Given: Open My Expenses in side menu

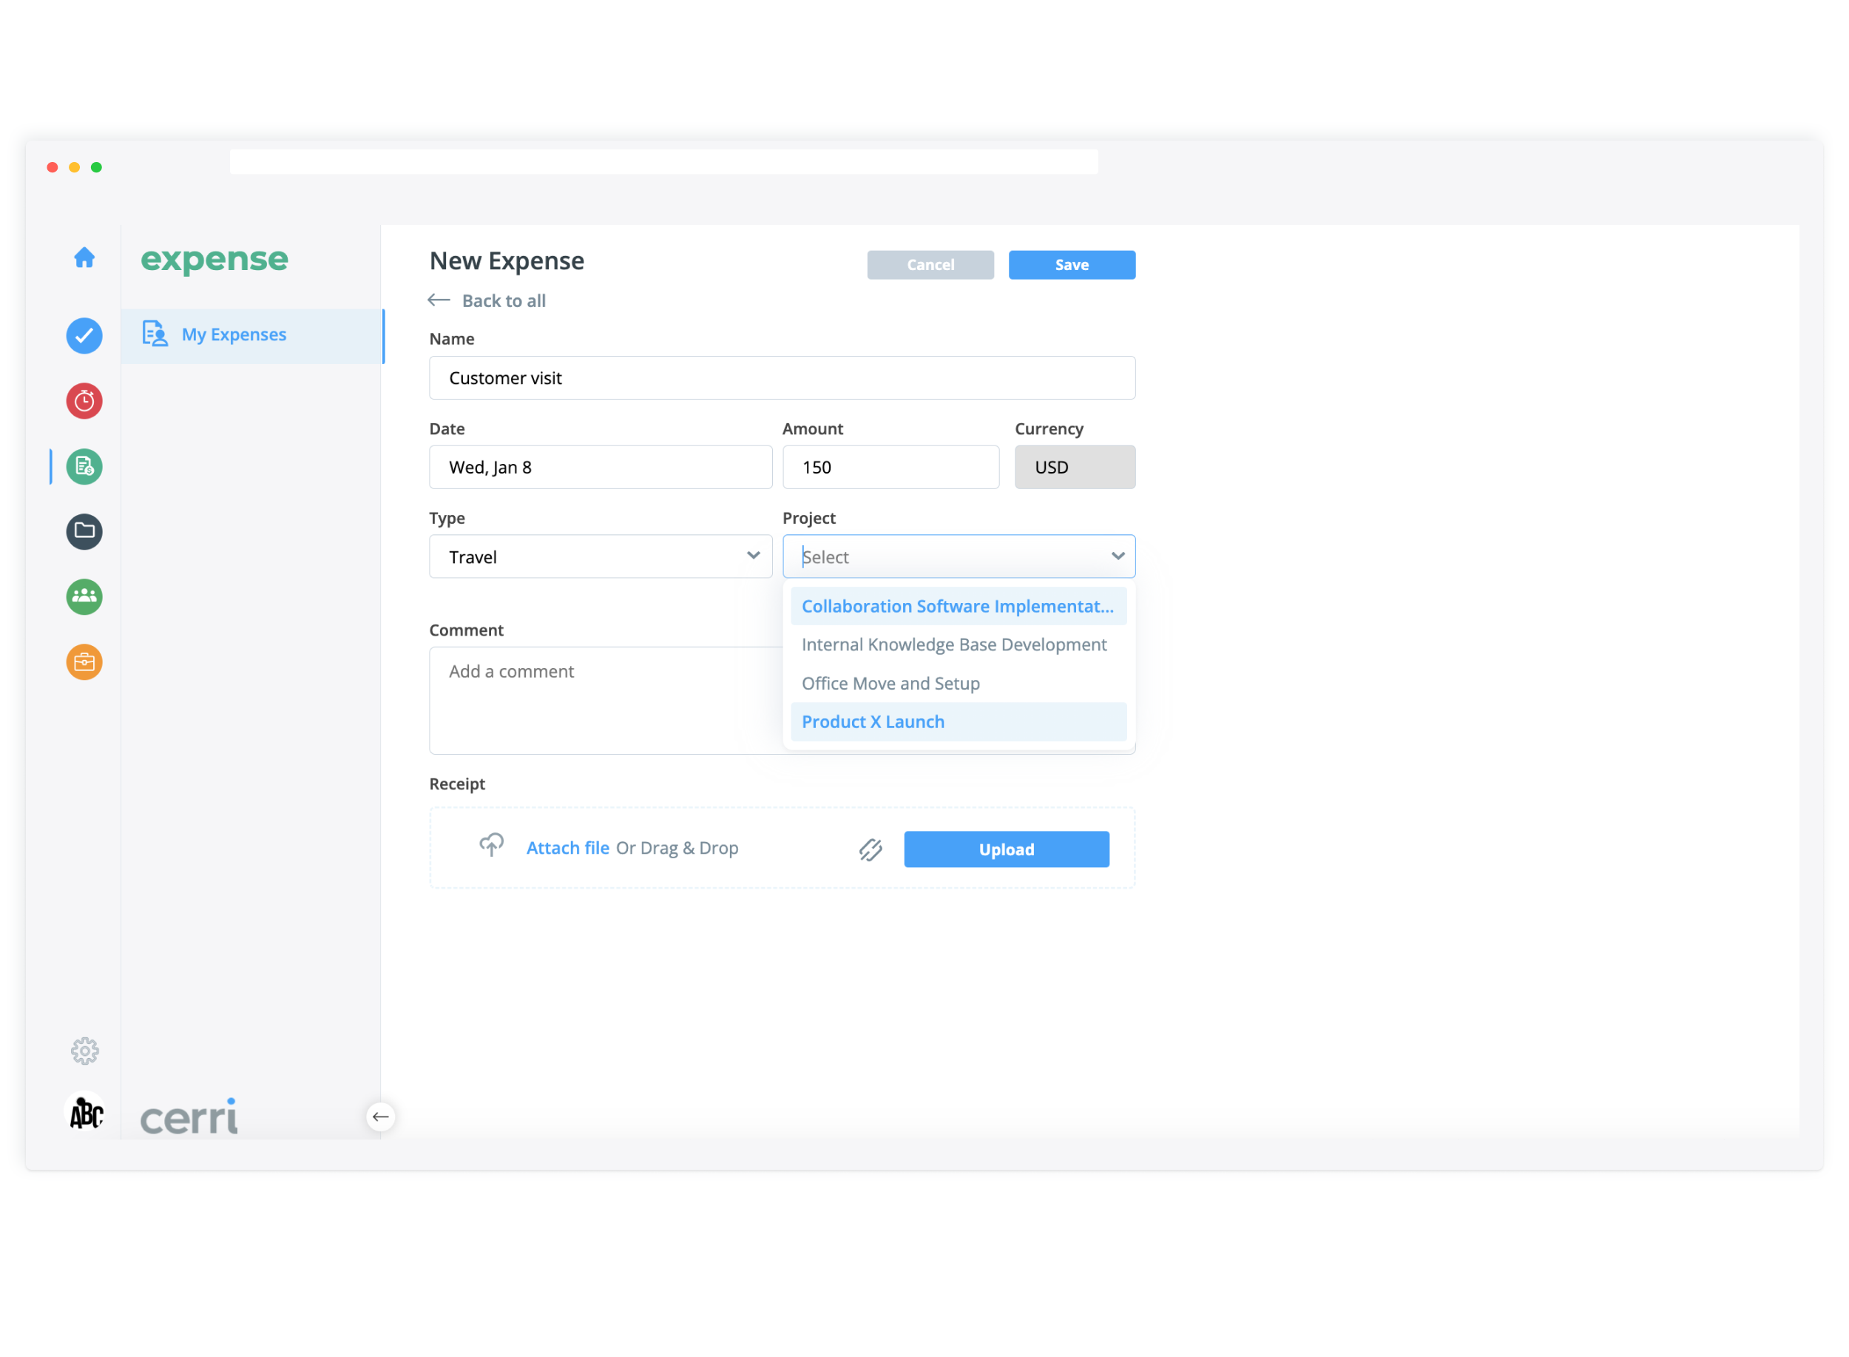Looking at the screenshot, I should (x=234, y=335).
